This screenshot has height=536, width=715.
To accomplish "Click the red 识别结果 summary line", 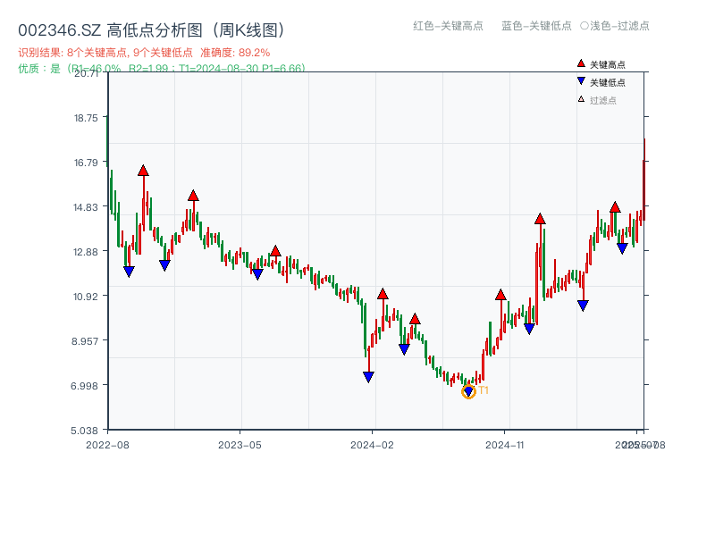I will pos(144,53).
